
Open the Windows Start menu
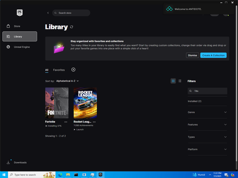click(x=4, y=175)
